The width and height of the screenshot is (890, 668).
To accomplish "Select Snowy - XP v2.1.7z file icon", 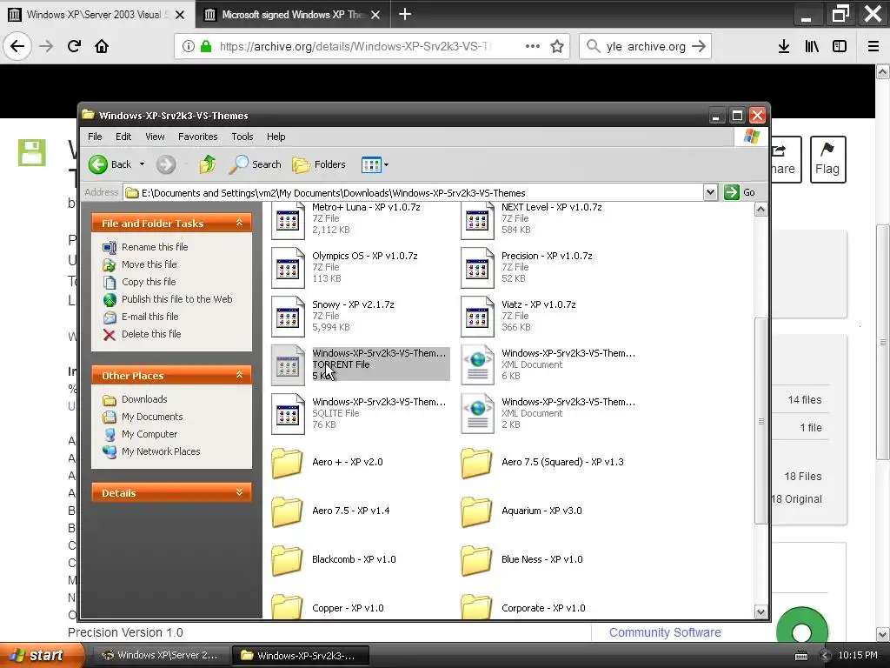I will coord(288,317).
